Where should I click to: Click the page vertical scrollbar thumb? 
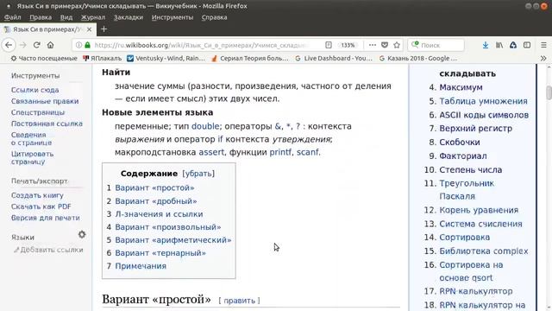[549, 93]
